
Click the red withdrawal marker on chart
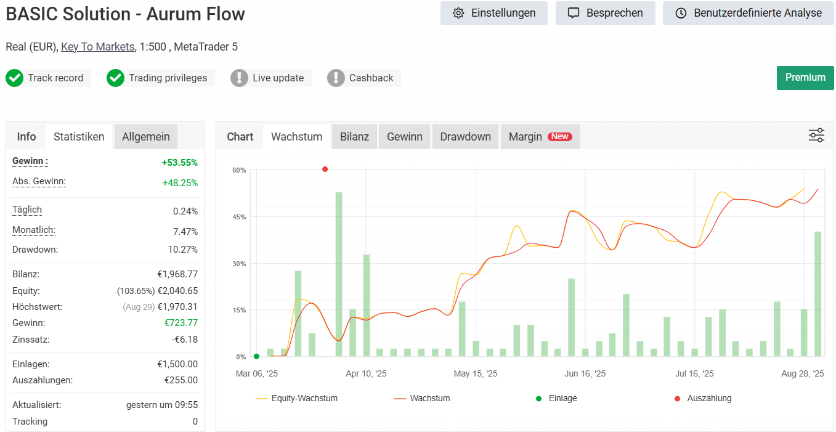click(x=325, y=169)
